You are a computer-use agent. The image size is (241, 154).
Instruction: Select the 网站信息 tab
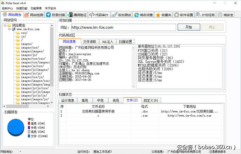[x=69, y=41]
